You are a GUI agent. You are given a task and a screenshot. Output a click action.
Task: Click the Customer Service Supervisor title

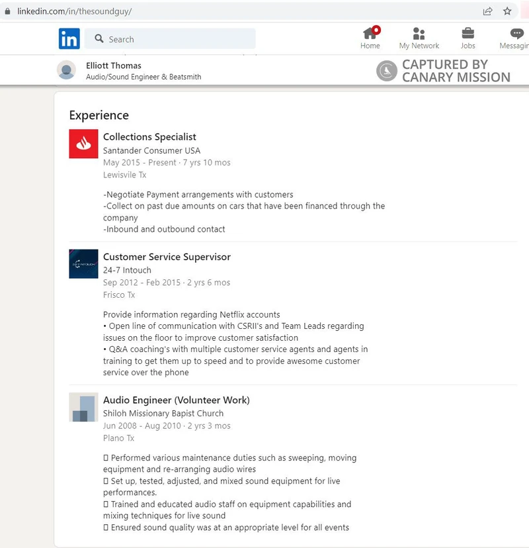pyautogui.click(x=167, y=257)
